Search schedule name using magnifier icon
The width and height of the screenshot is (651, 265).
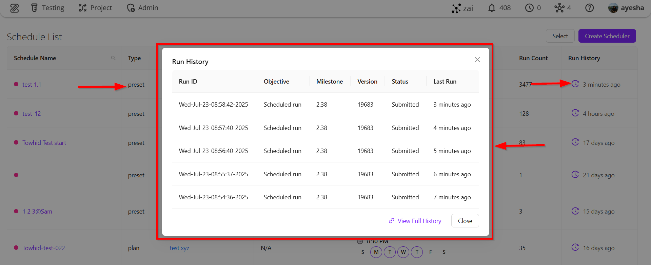click(x=113, y=58)
